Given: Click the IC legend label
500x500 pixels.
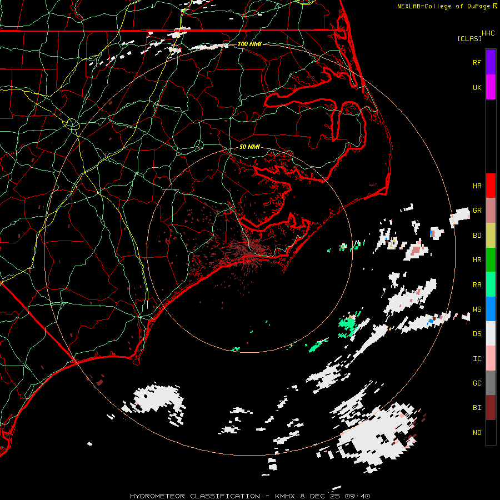Looking at the screenshot, I should [477, 358].
